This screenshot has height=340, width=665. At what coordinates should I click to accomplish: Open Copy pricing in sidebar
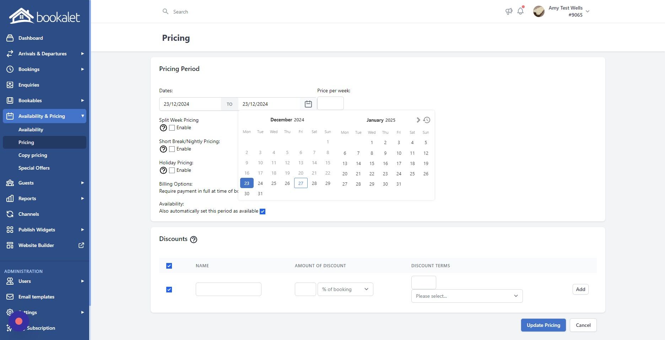pos(33,155)
